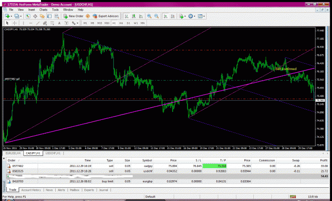Screen dimensions: 332x201
Task: Select the Equidistant Channel tool
Action: [45, 23]
